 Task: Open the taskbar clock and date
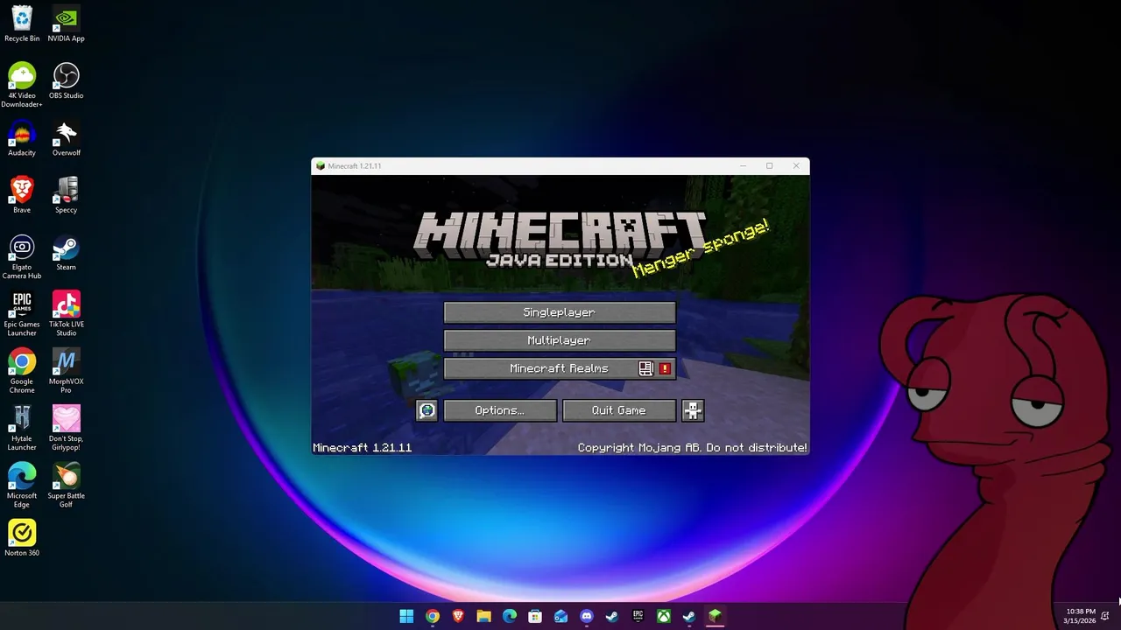(1080, 616)
